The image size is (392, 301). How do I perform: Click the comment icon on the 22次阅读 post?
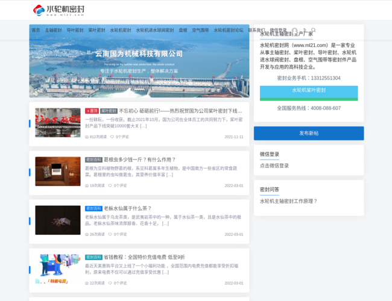110,283
